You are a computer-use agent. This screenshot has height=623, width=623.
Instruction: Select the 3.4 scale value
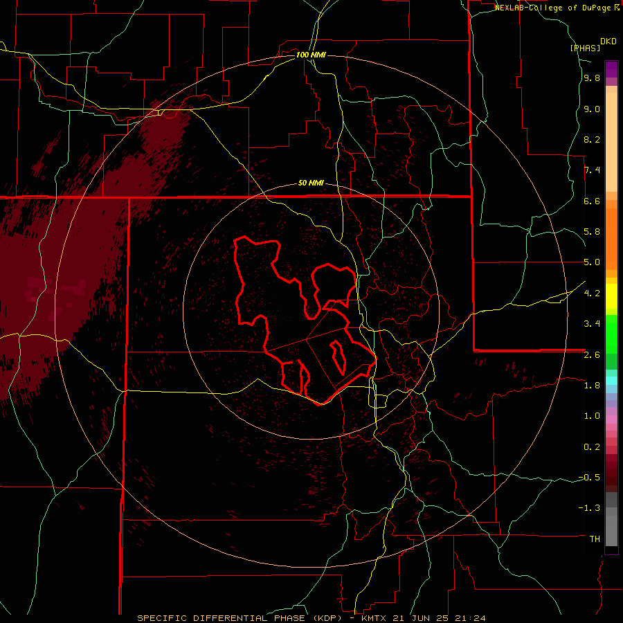point(592,324)
